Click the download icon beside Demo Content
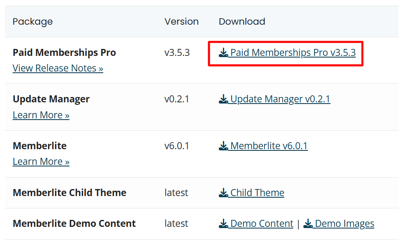 (x=223, y=224)
